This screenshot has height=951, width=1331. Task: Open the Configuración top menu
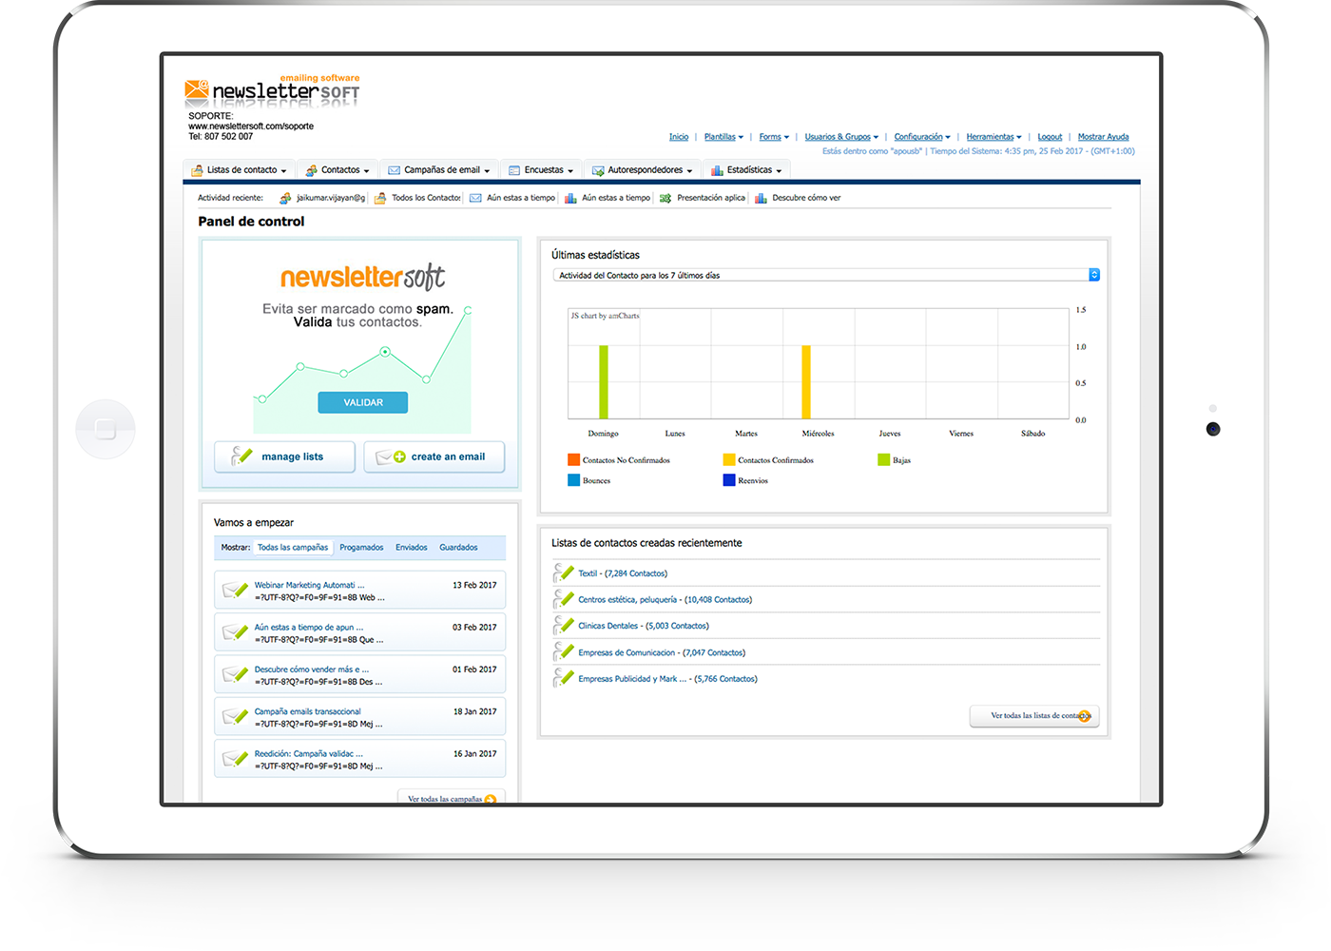921,137
